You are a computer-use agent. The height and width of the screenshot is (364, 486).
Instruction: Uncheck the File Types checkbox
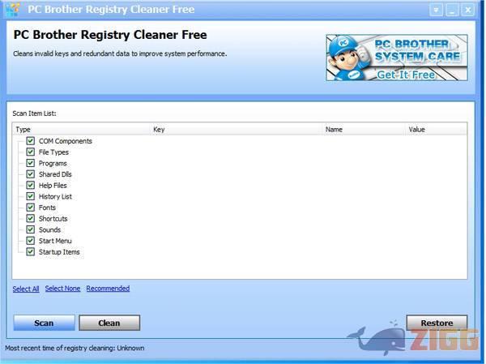[31, 152]
